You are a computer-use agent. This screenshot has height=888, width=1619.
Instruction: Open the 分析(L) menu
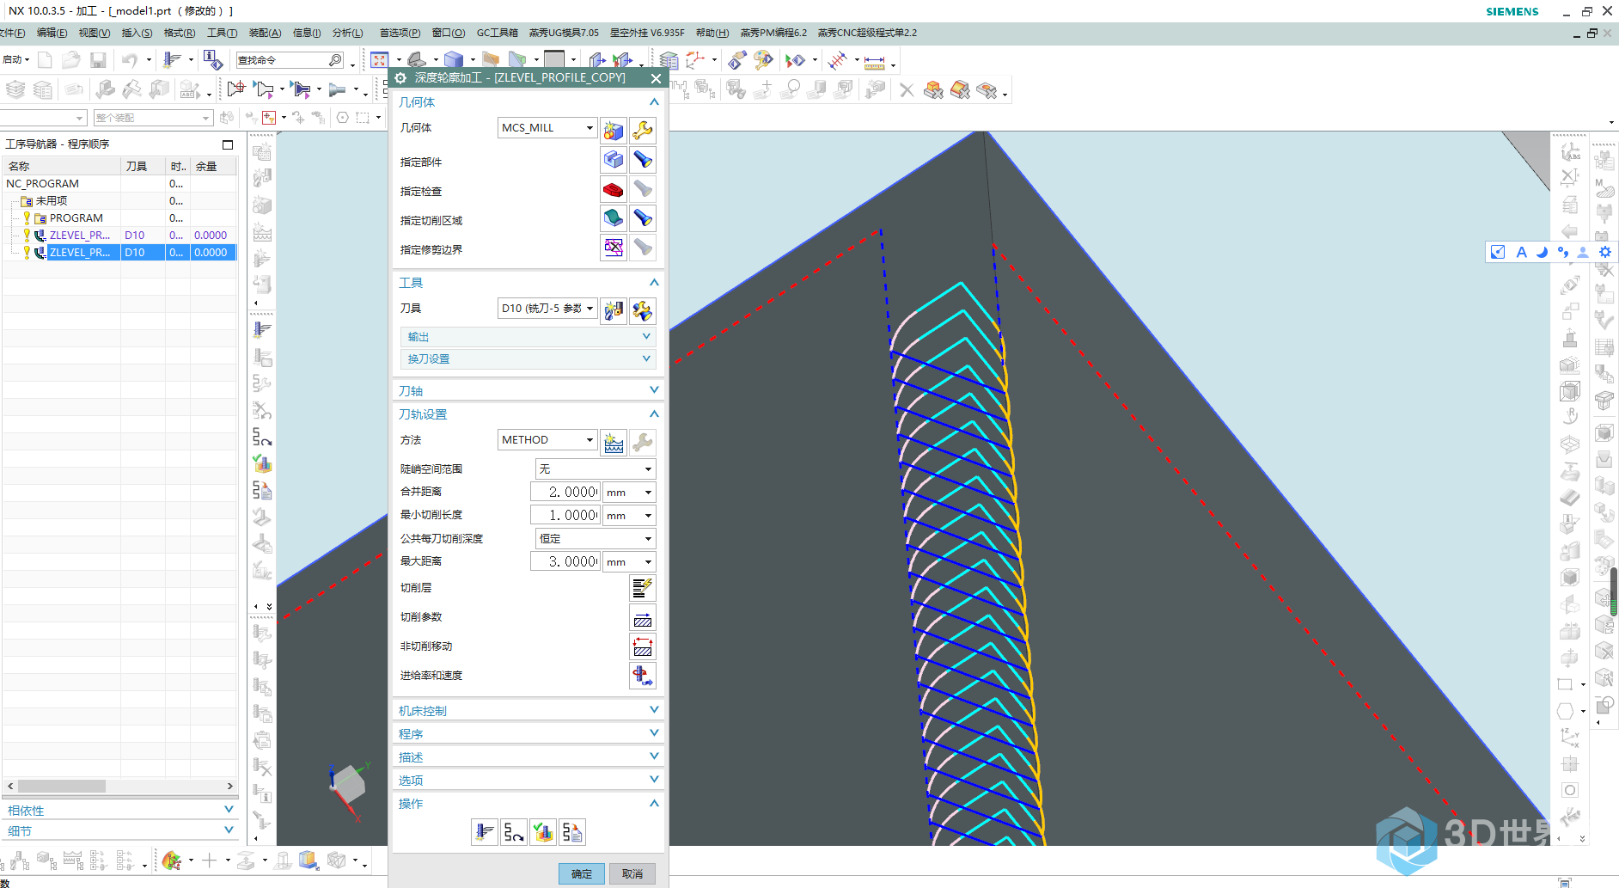[x=348, y=33]
